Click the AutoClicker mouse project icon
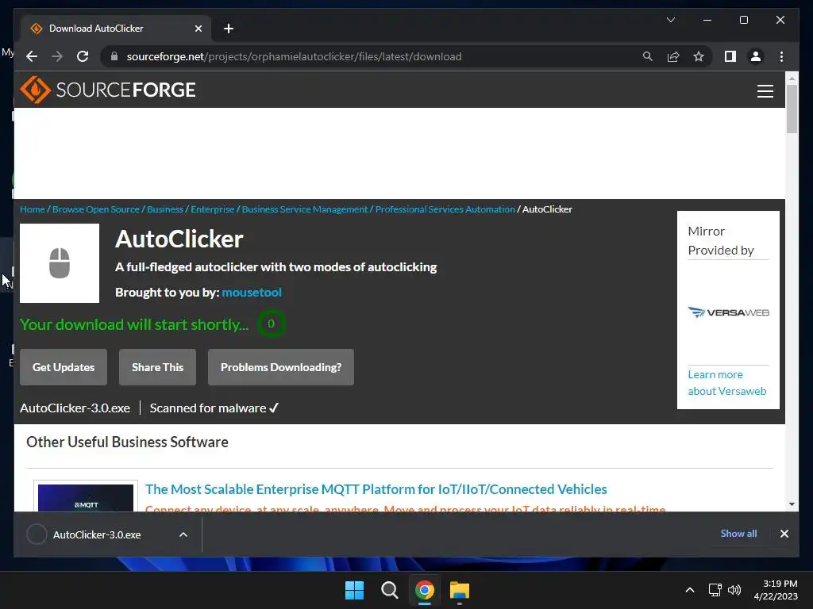The image size is (813, 609). pyautogui.click(x=60, y=263)
